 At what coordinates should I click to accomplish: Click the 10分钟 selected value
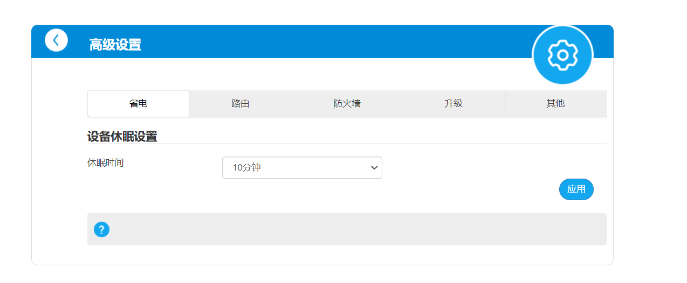click(247, 168)
